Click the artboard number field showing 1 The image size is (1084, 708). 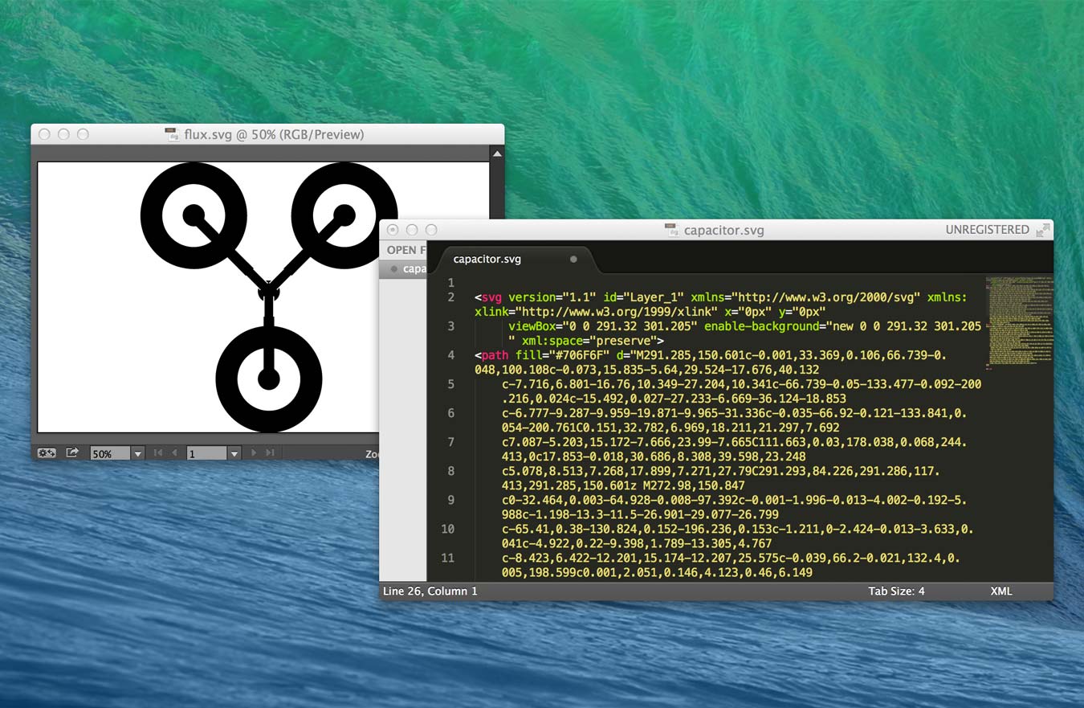click(x=207, y=454)
